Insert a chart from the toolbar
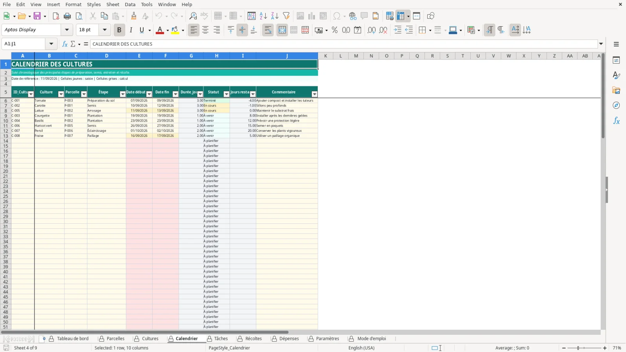 pos(311,16)
